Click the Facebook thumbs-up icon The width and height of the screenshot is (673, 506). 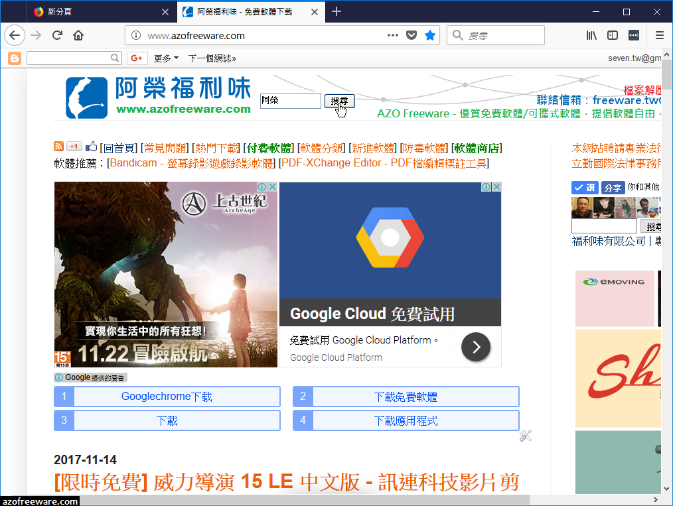point(91,146)
